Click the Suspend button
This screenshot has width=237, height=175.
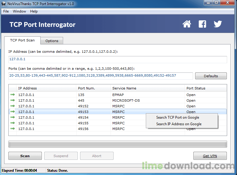(x=61, y=156)
